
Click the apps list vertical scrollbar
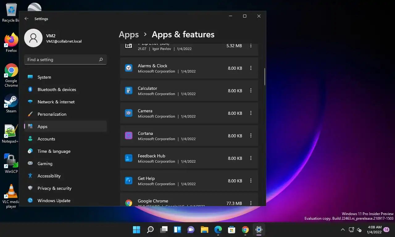click(265, 76)
